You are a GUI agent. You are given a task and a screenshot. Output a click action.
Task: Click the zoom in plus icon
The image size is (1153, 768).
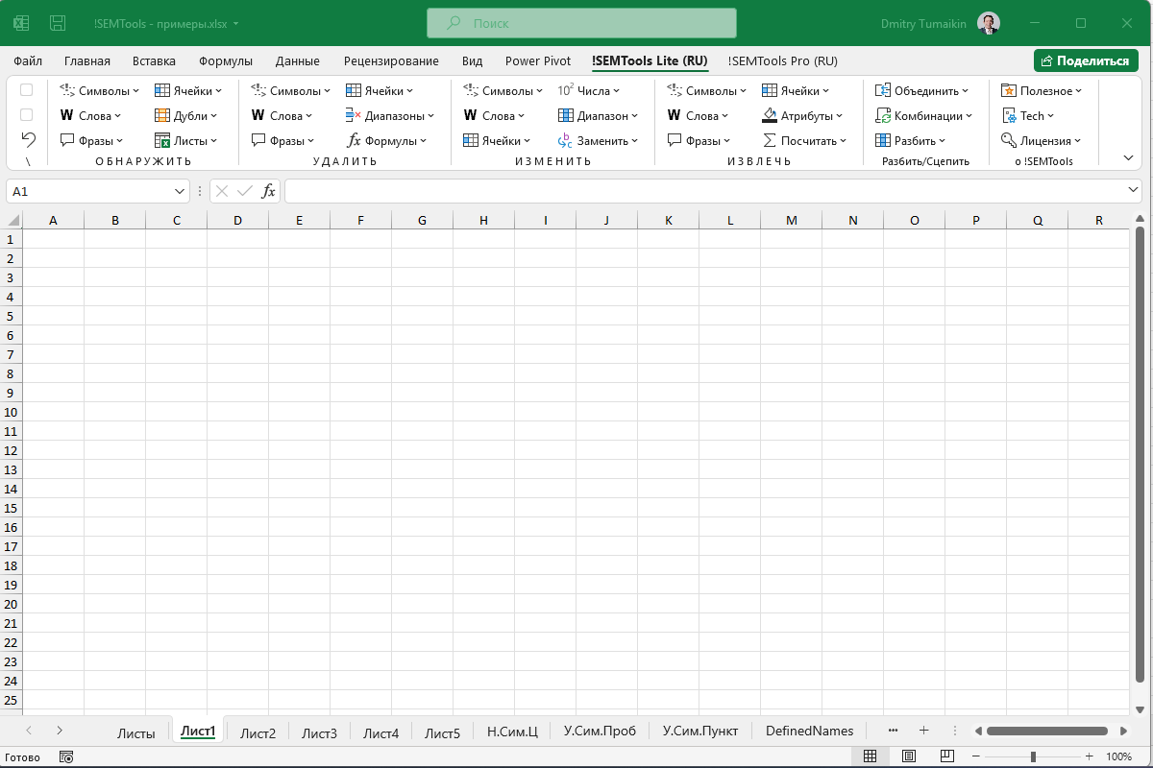(x=1089, y=756)
